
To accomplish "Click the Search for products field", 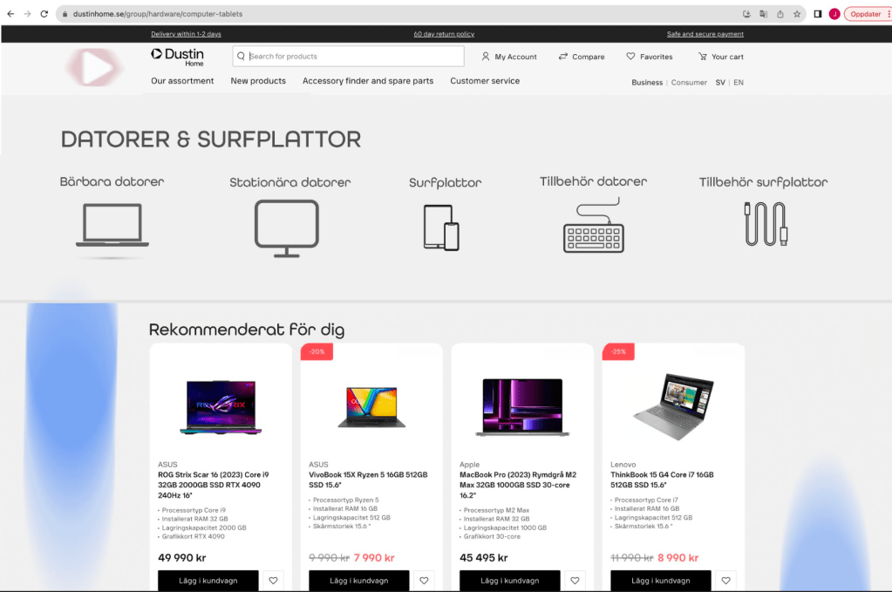I will (x=348, y=57).
